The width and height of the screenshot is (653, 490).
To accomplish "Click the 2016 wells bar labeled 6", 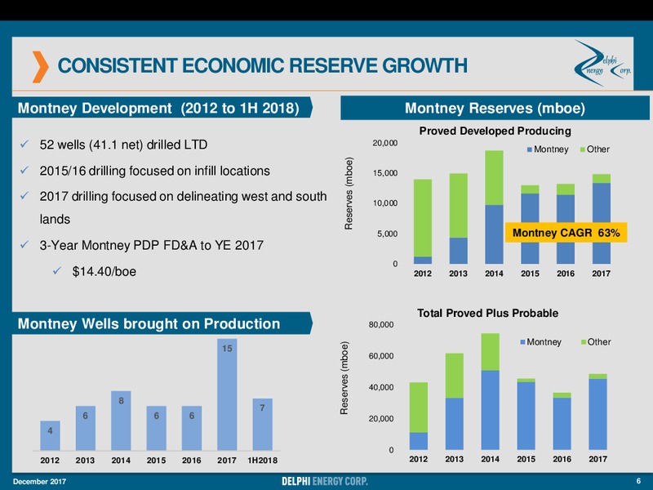I will point(192,428).
